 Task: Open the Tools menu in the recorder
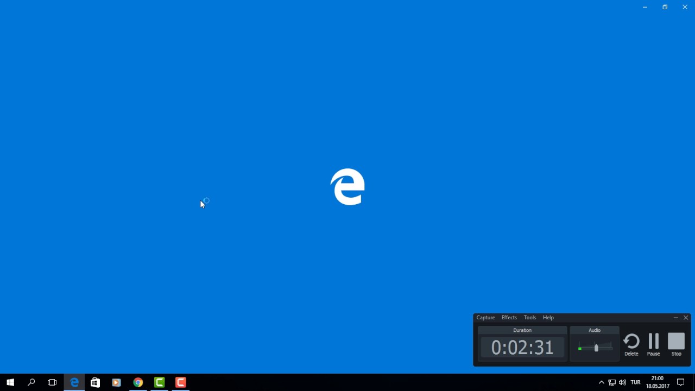point(529,318)
